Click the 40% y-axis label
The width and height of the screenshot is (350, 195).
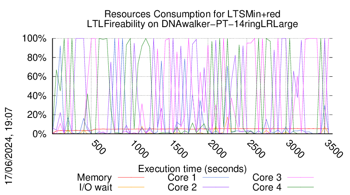(x=37, y=96)
